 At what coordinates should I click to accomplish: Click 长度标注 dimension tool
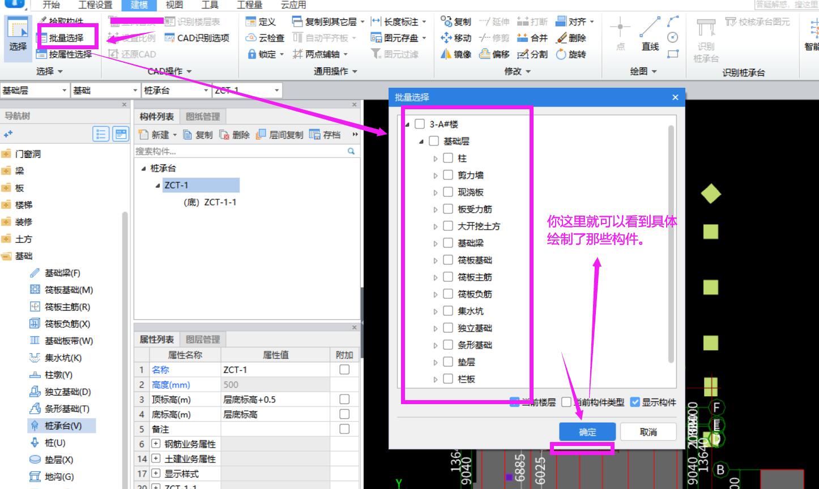pos(399,22)
